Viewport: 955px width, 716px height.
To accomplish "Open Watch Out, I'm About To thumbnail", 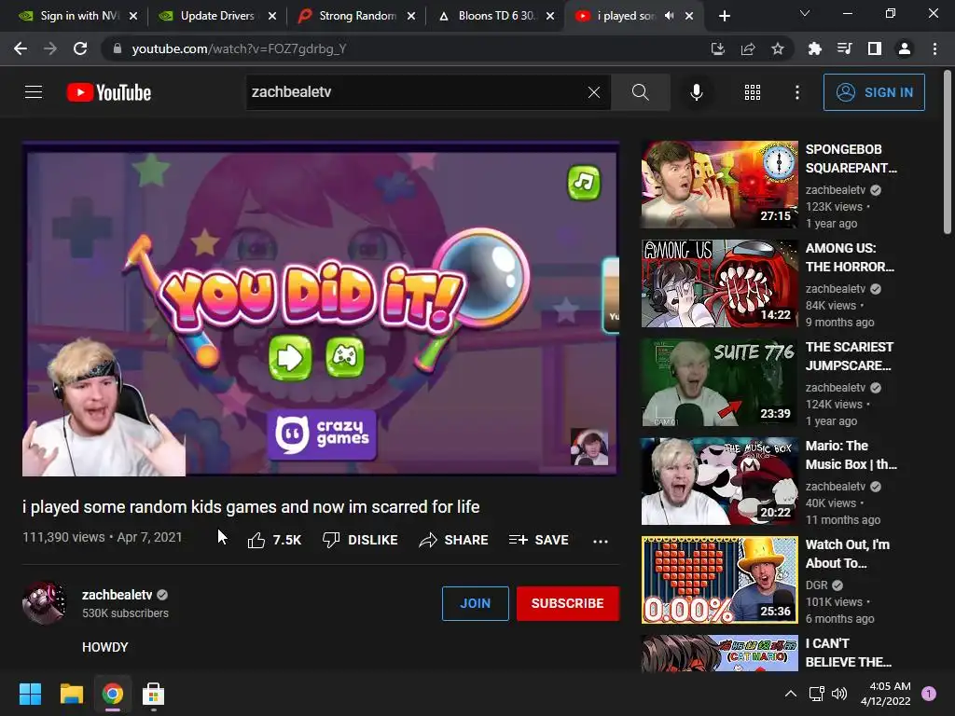I will tap(719, 580).
